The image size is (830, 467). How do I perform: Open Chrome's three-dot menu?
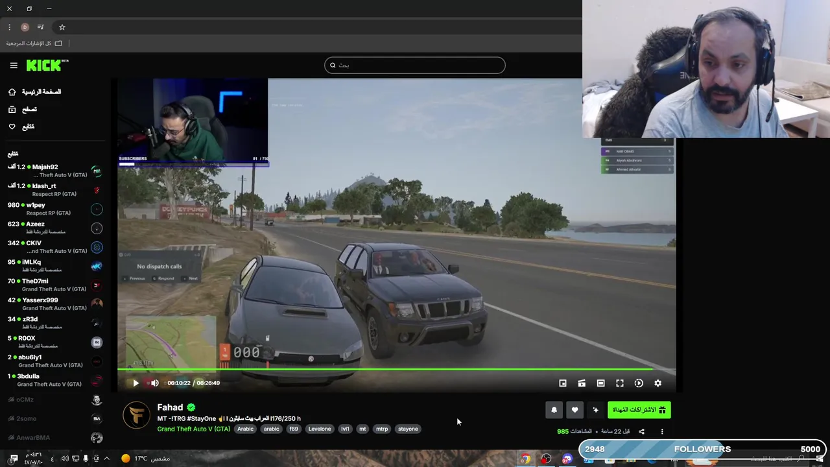click(x=9, y=27)
